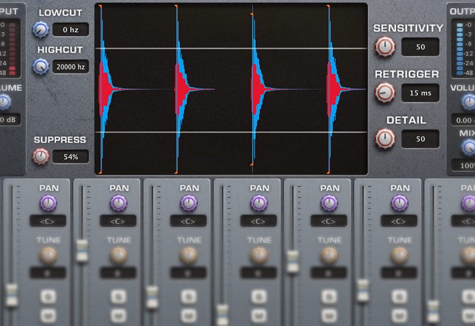Click pan value display in second channel strip
The width and height of the screenshot is (475, 326).
(119, 221)
